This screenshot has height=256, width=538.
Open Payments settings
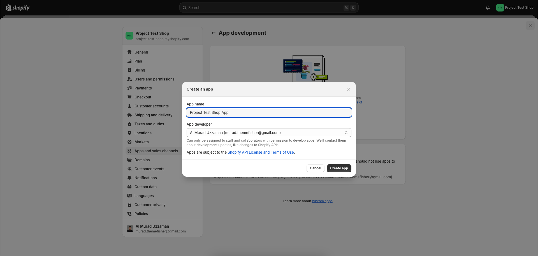coord(143,88)
